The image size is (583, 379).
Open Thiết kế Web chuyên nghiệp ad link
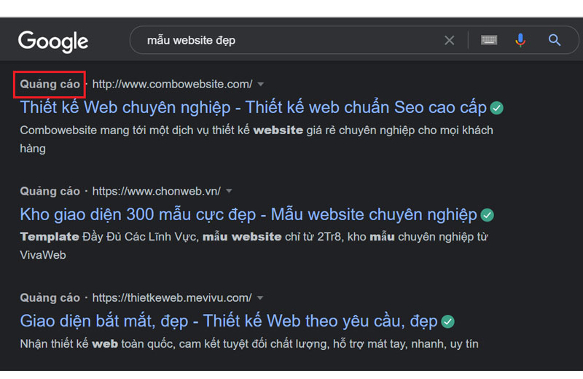click(253, 107)
